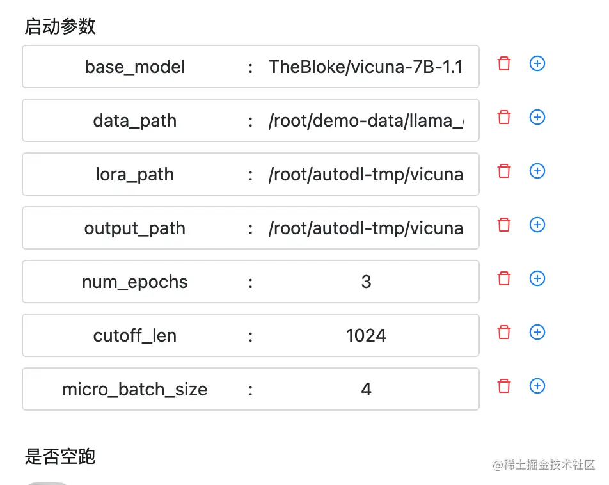
Task: Remove the lora_path parameter
Action: (x=504, y=171)
